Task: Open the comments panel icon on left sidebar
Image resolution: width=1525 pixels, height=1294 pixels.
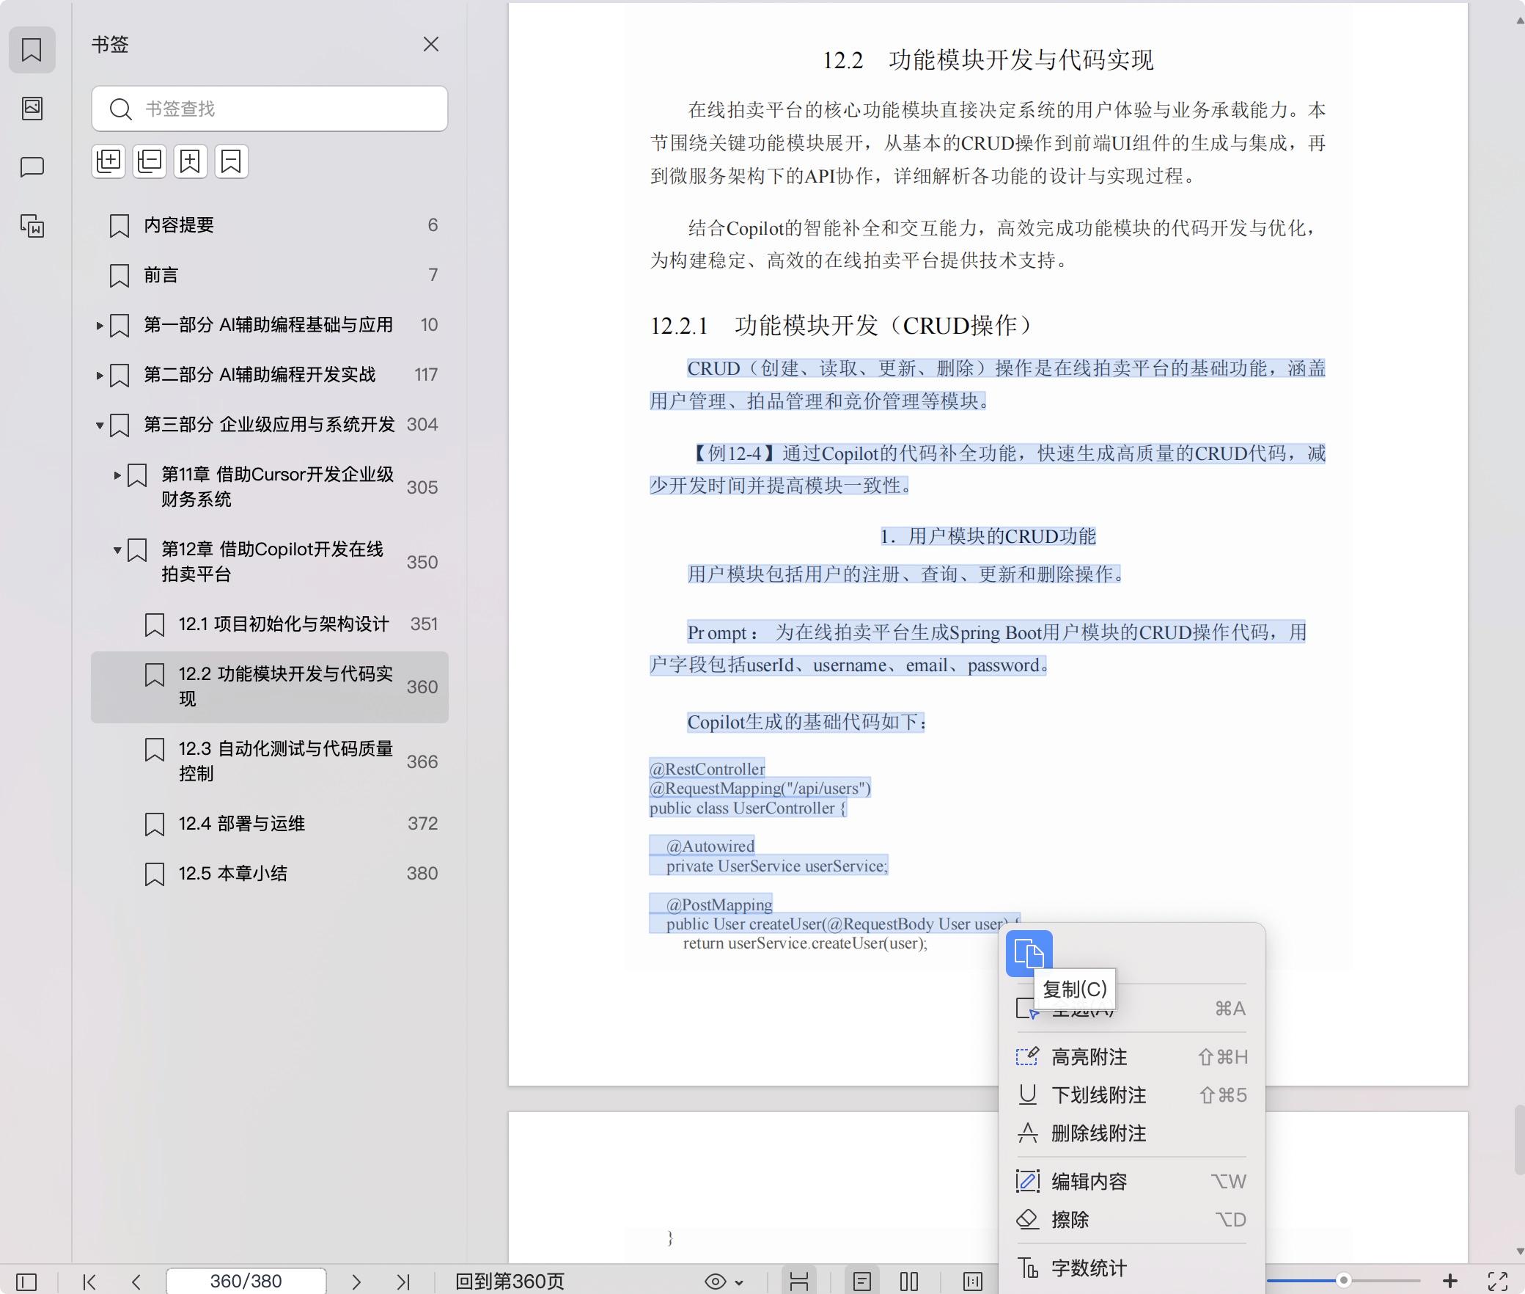Action: point(32,167)
